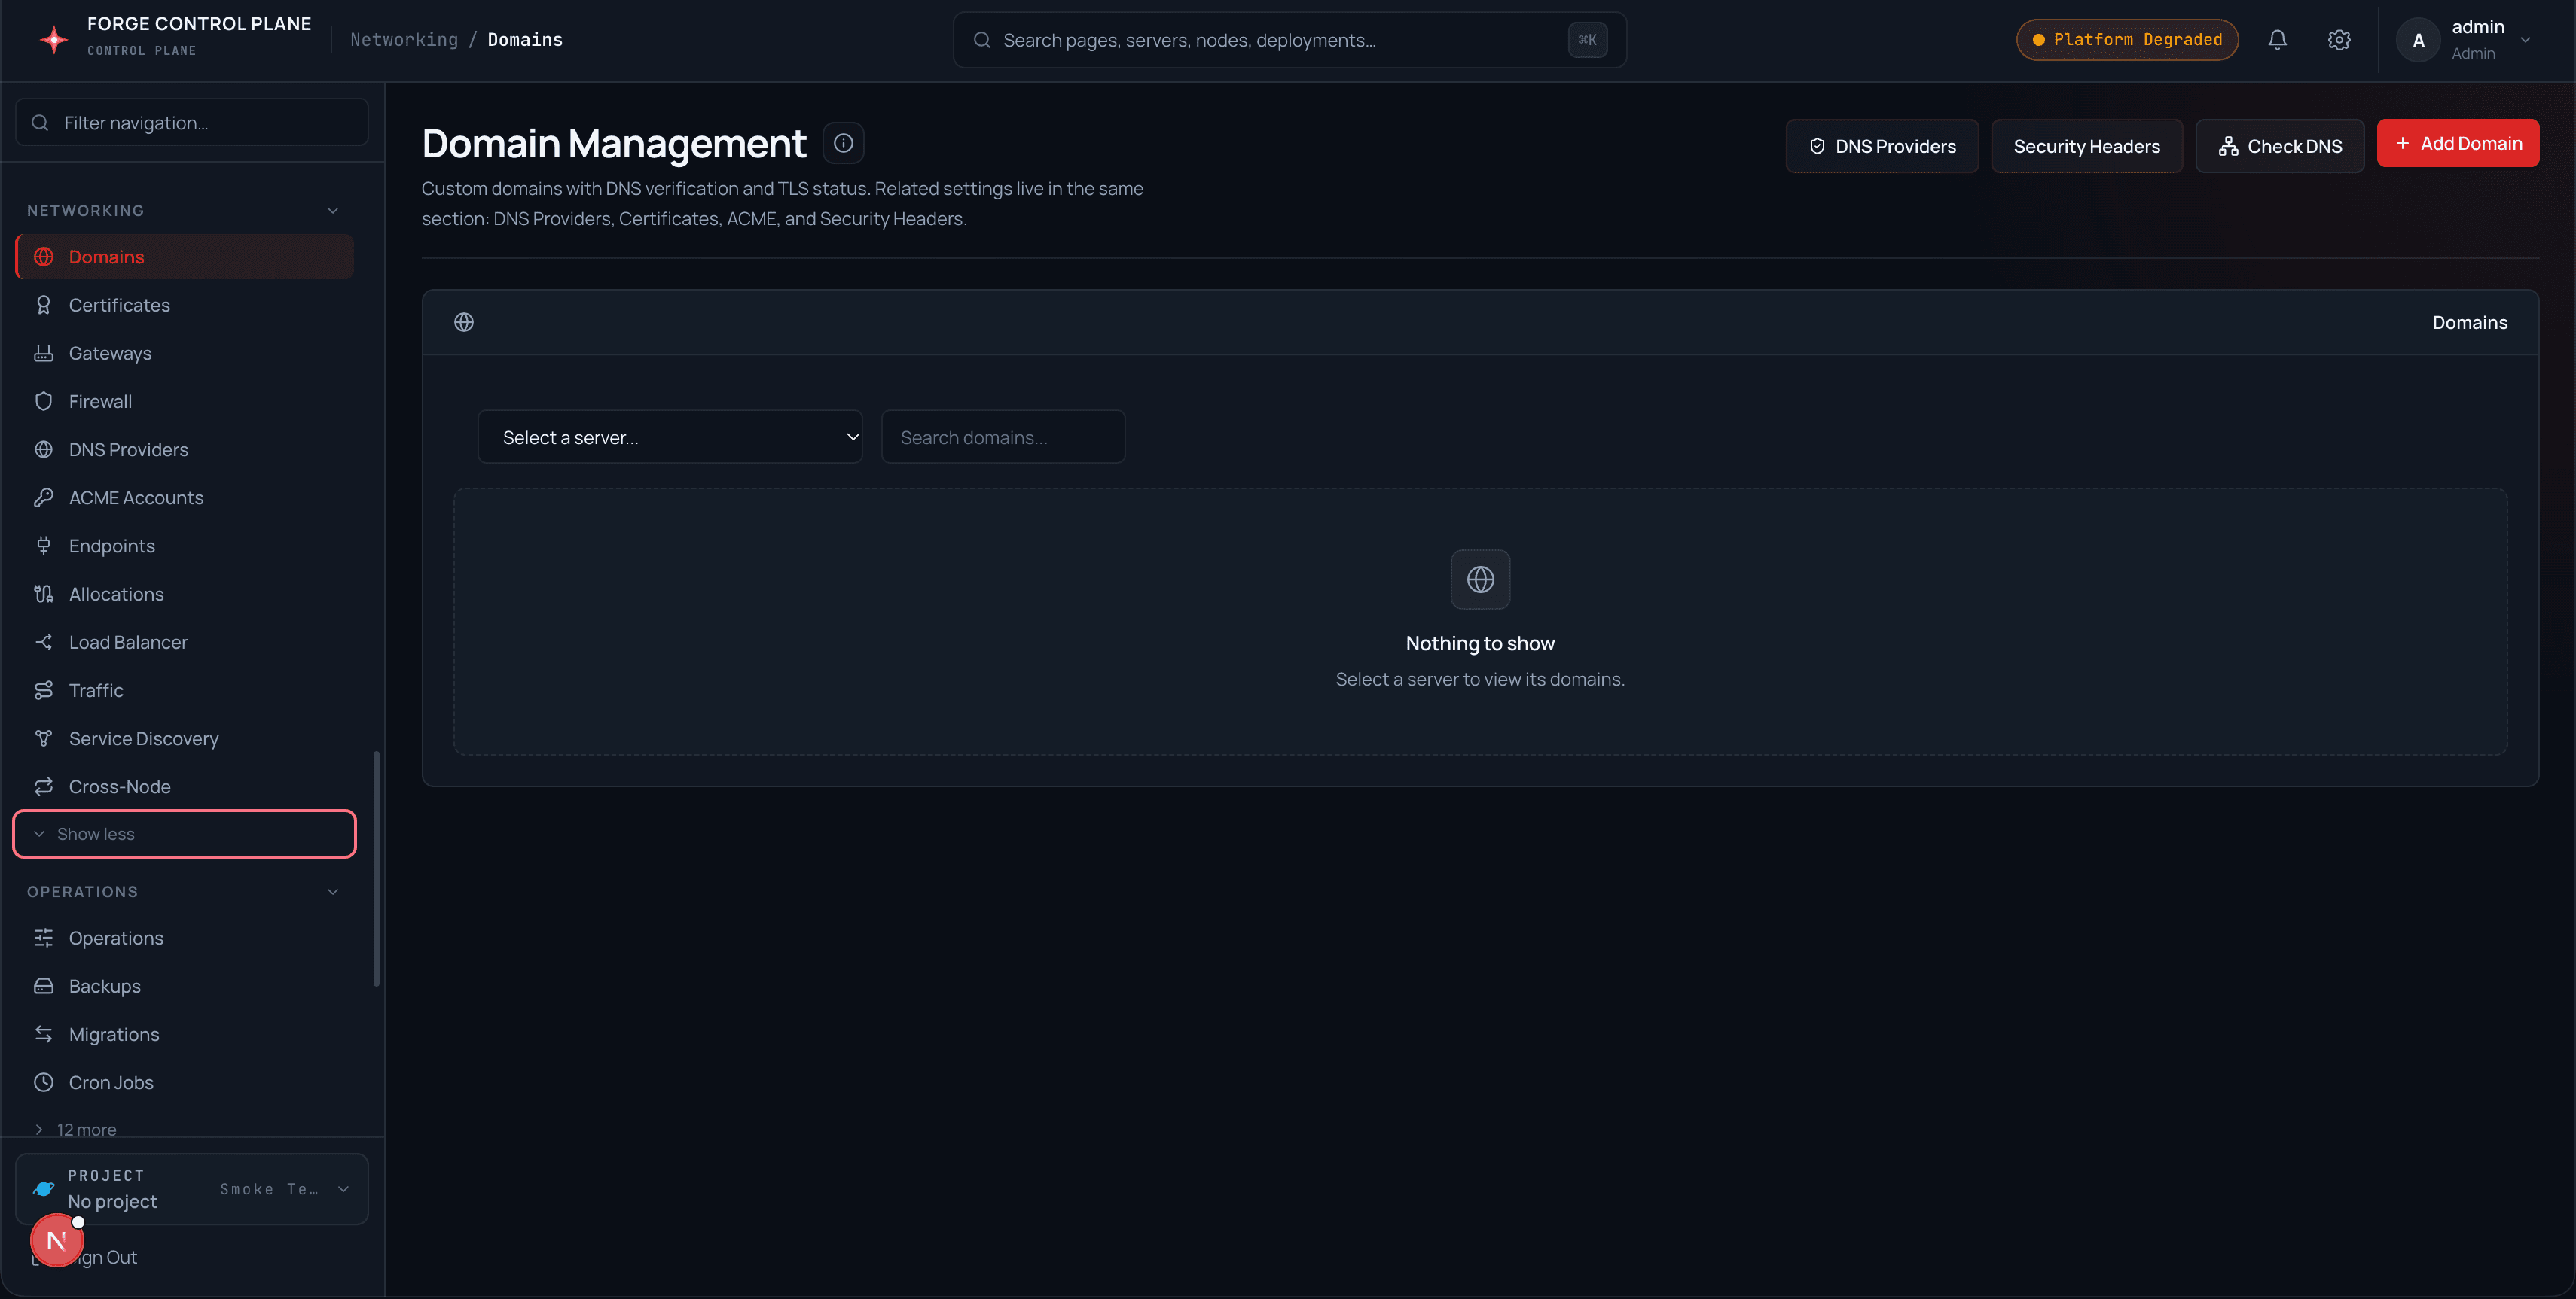
Task: Open the admin user menu
Action: point(2463,40)
